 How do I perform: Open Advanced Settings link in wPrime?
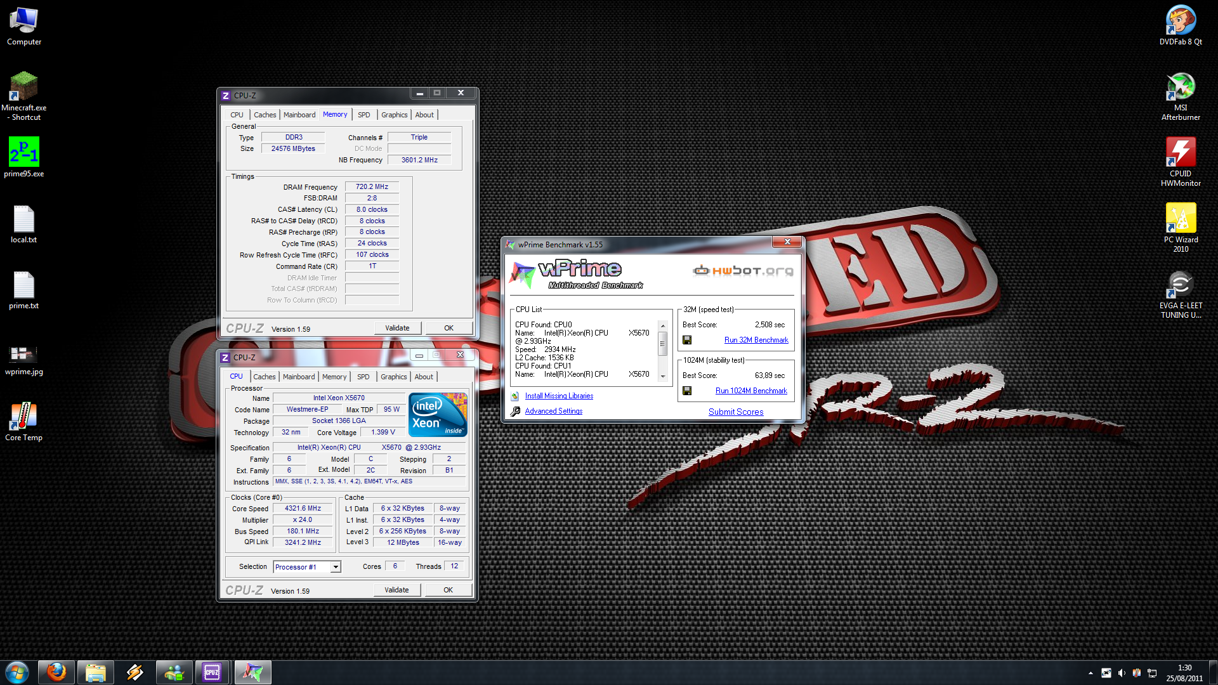(x=553, y=411)
